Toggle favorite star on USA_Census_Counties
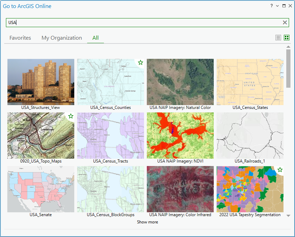The width and height of the screenshot is (295, 237). coord(141,62)
